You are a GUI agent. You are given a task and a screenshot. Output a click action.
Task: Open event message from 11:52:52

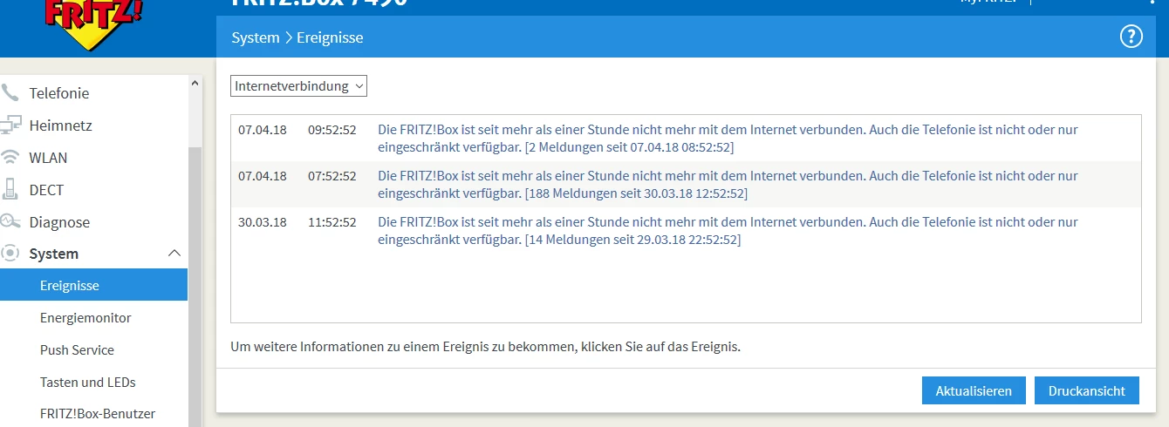point(728,231)
